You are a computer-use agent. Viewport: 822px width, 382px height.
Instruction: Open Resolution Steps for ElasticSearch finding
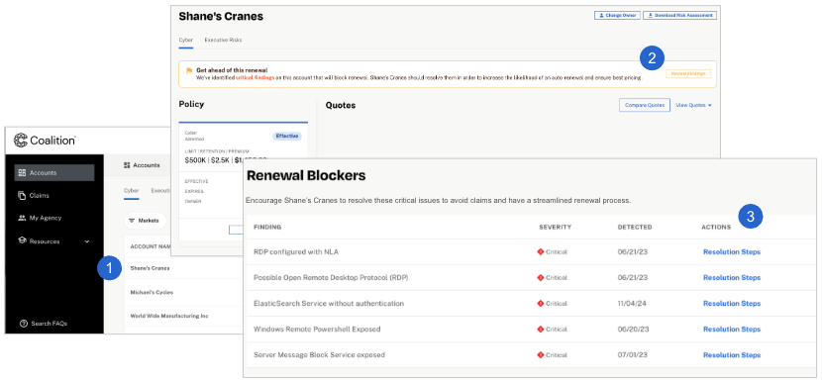coord(731,304)
